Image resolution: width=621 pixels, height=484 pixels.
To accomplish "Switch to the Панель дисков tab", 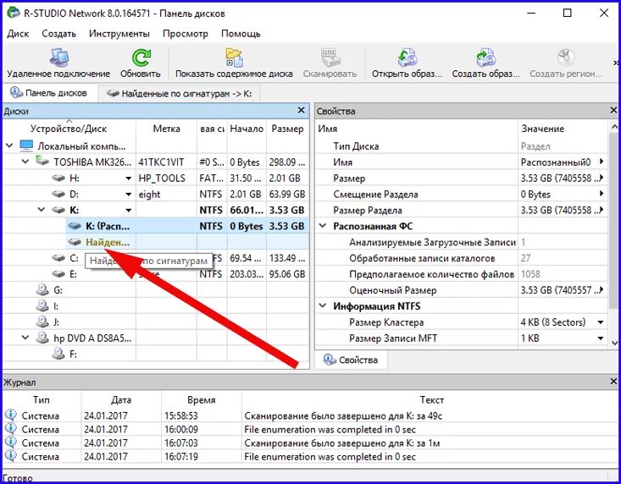I will 48,93.
